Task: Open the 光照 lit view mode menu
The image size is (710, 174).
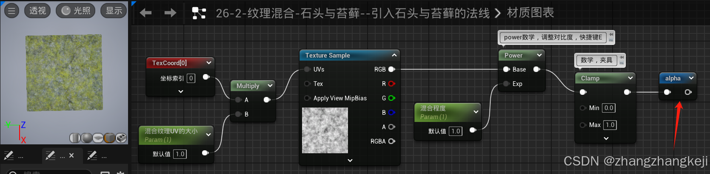Action: click(x=76, y=11)
